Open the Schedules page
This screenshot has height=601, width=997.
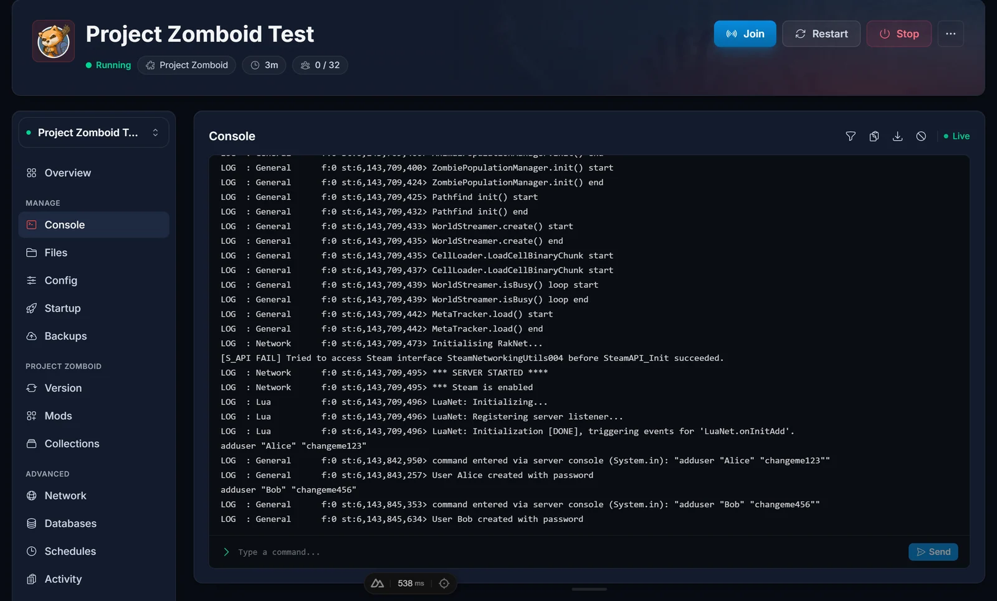pos(93,551)
